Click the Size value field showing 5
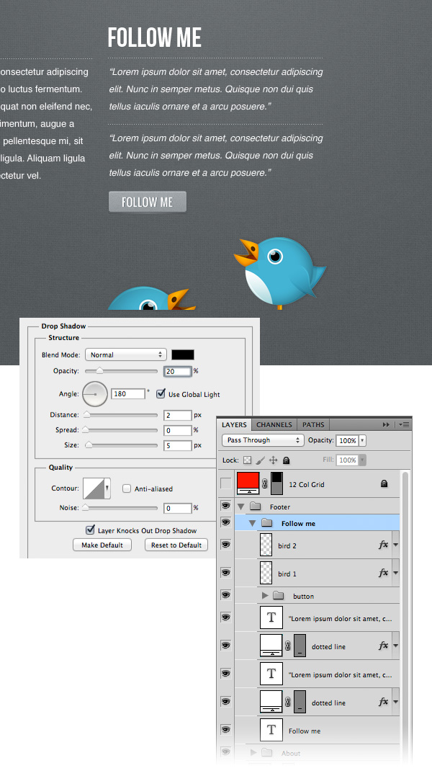432x776 pixels. point(178,445)
